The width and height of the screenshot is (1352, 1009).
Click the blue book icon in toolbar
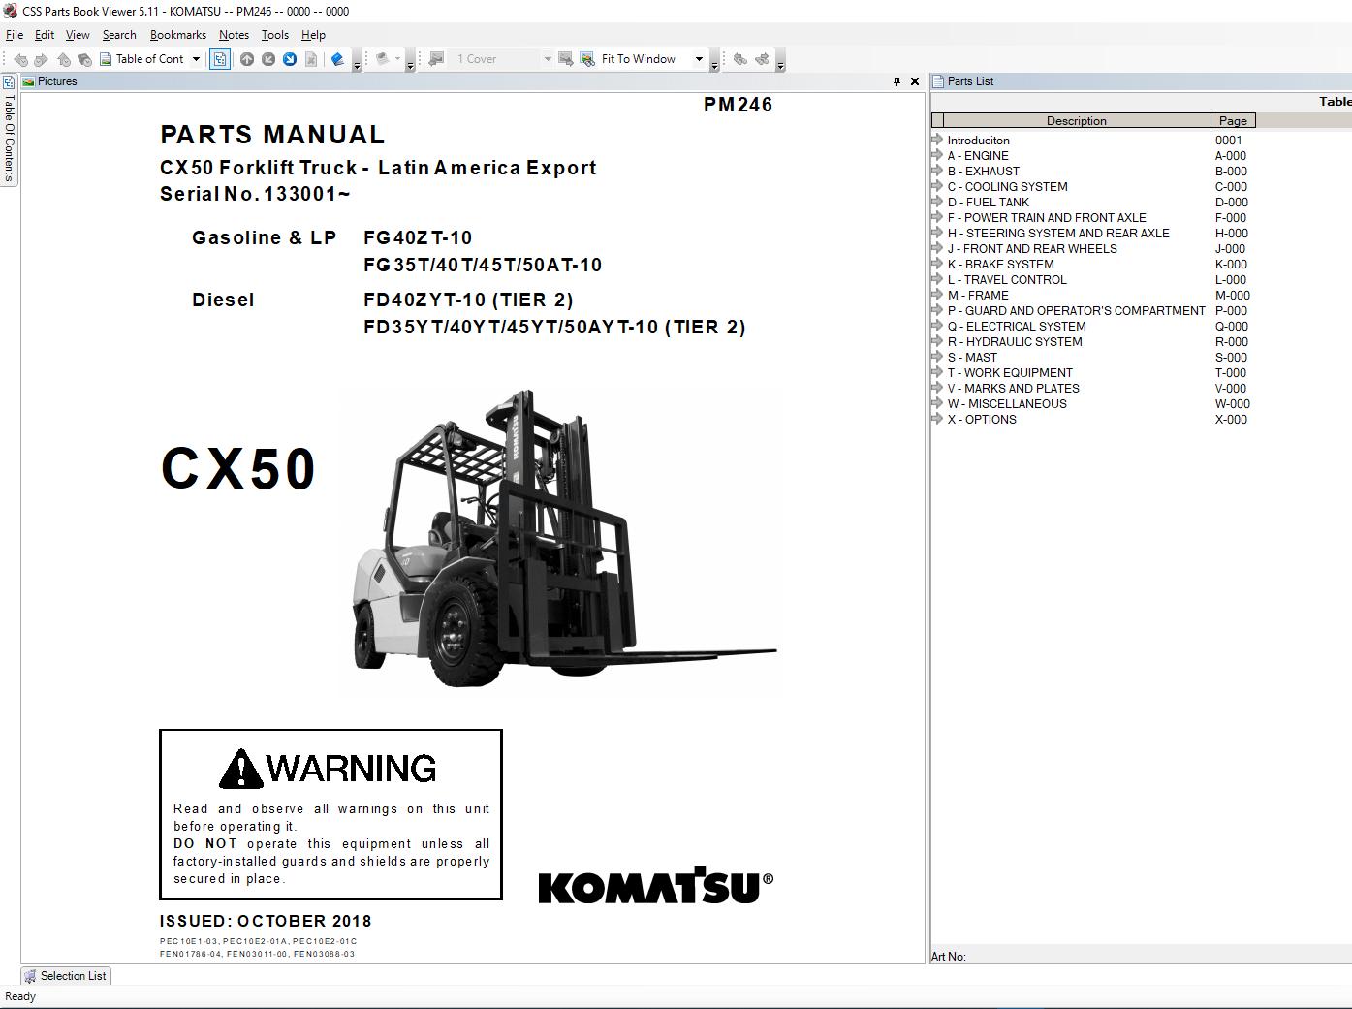pos(337,59)
